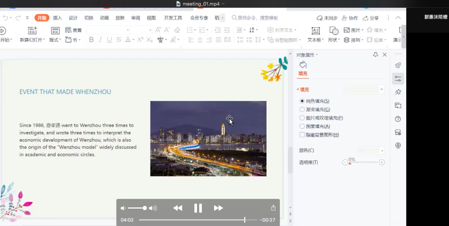Open the 排列 arrange dropdown
This screenshot has width=449, height=226.
pos(362,40)
